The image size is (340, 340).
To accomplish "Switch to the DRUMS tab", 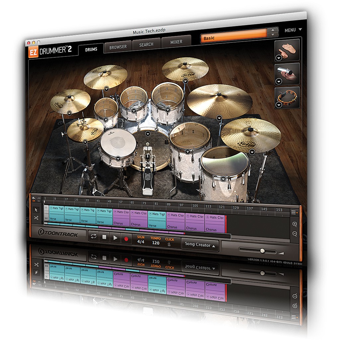I will [x=91, y=49].
